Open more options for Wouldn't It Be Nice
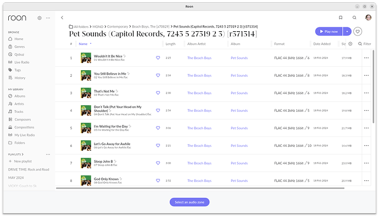The height and width of the screenshot is (217, 379). [x=366, y=58]
